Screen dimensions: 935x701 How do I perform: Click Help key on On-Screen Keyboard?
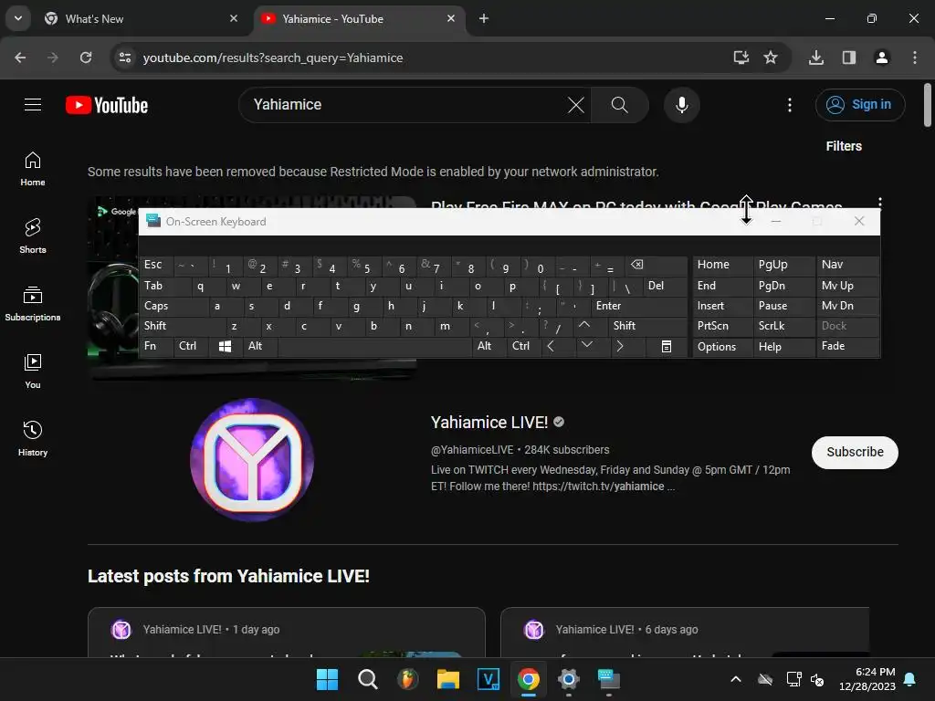783,346
